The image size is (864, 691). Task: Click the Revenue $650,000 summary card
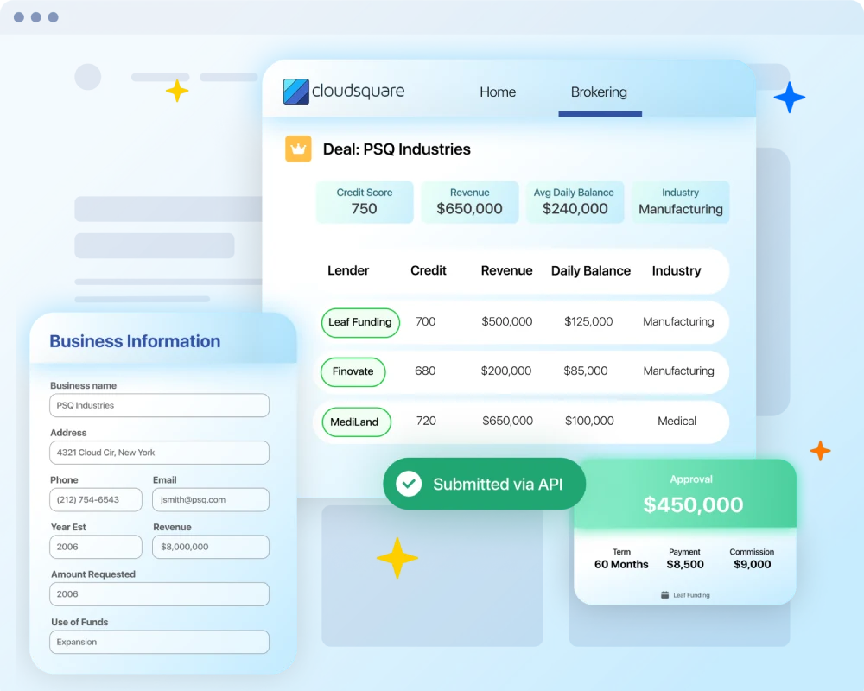[469, 201]
